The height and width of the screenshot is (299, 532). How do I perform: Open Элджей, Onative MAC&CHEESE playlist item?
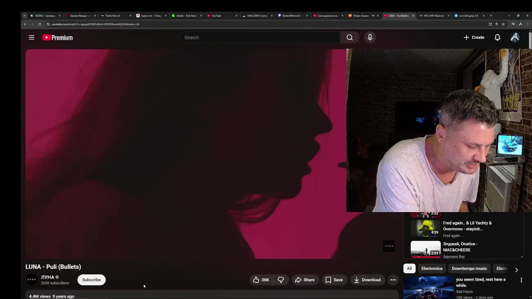pyautogui.click(x=461, y=247)
